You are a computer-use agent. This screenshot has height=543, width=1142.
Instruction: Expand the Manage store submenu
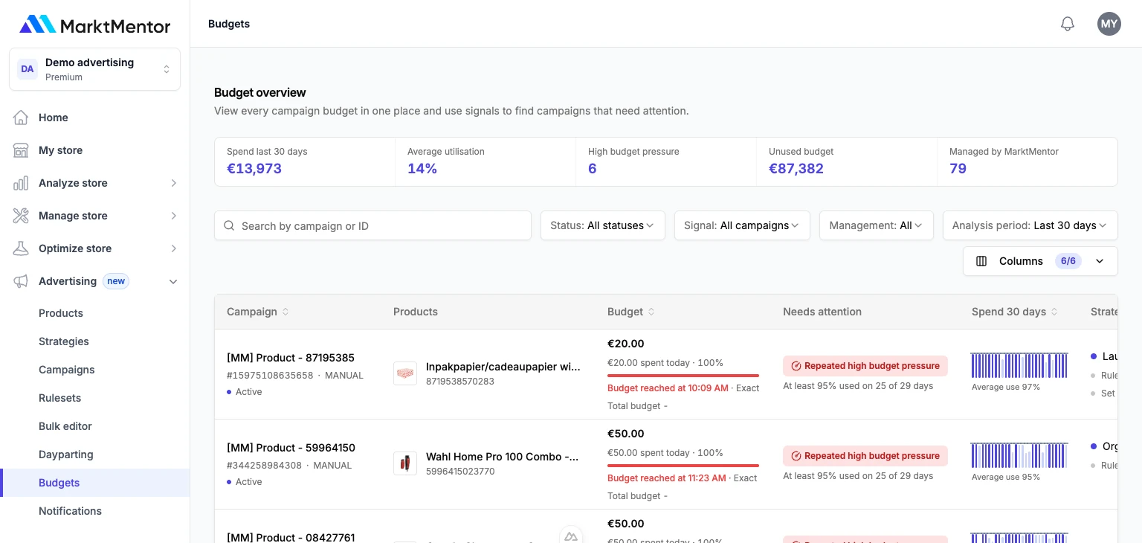point(173,216)
